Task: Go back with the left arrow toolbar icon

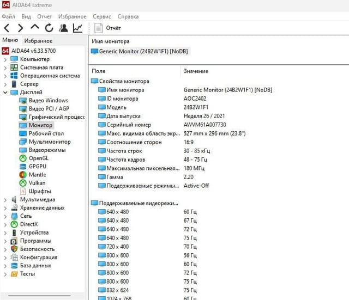Action: point(7,28)
